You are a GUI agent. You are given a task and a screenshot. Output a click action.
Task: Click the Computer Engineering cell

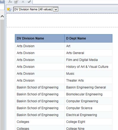[x=88, y=101]
